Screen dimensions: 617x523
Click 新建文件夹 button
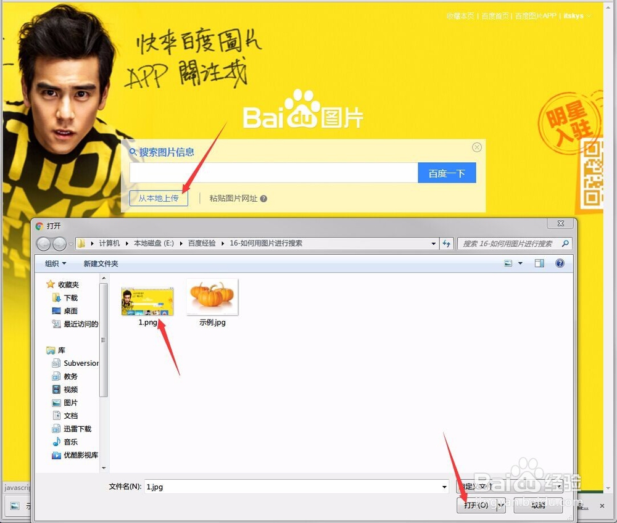tap(101, 263)
